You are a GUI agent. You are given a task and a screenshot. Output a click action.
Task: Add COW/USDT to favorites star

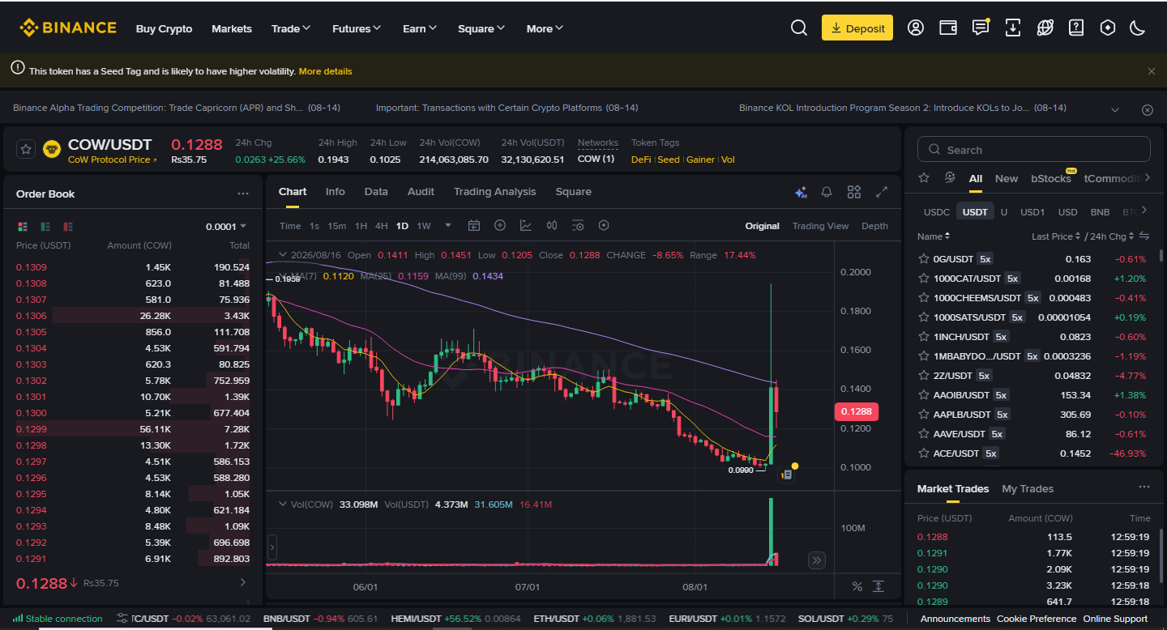pyautogui.click(x=26, y=149)
